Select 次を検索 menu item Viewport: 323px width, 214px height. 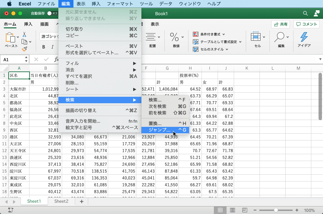[165, 106]
